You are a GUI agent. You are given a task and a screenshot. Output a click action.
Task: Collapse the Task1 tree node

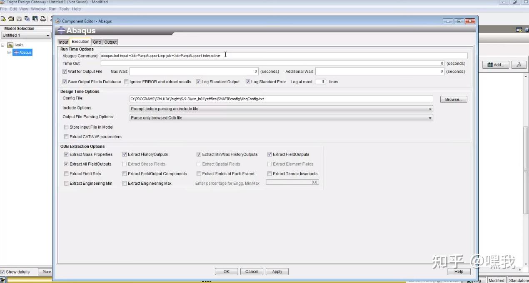pyautogui.click(x=3, y=45)
